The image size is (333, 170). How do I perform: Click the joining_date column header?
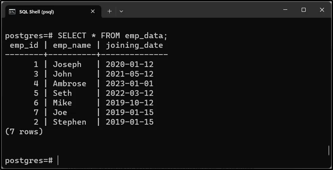coord(134,45)
